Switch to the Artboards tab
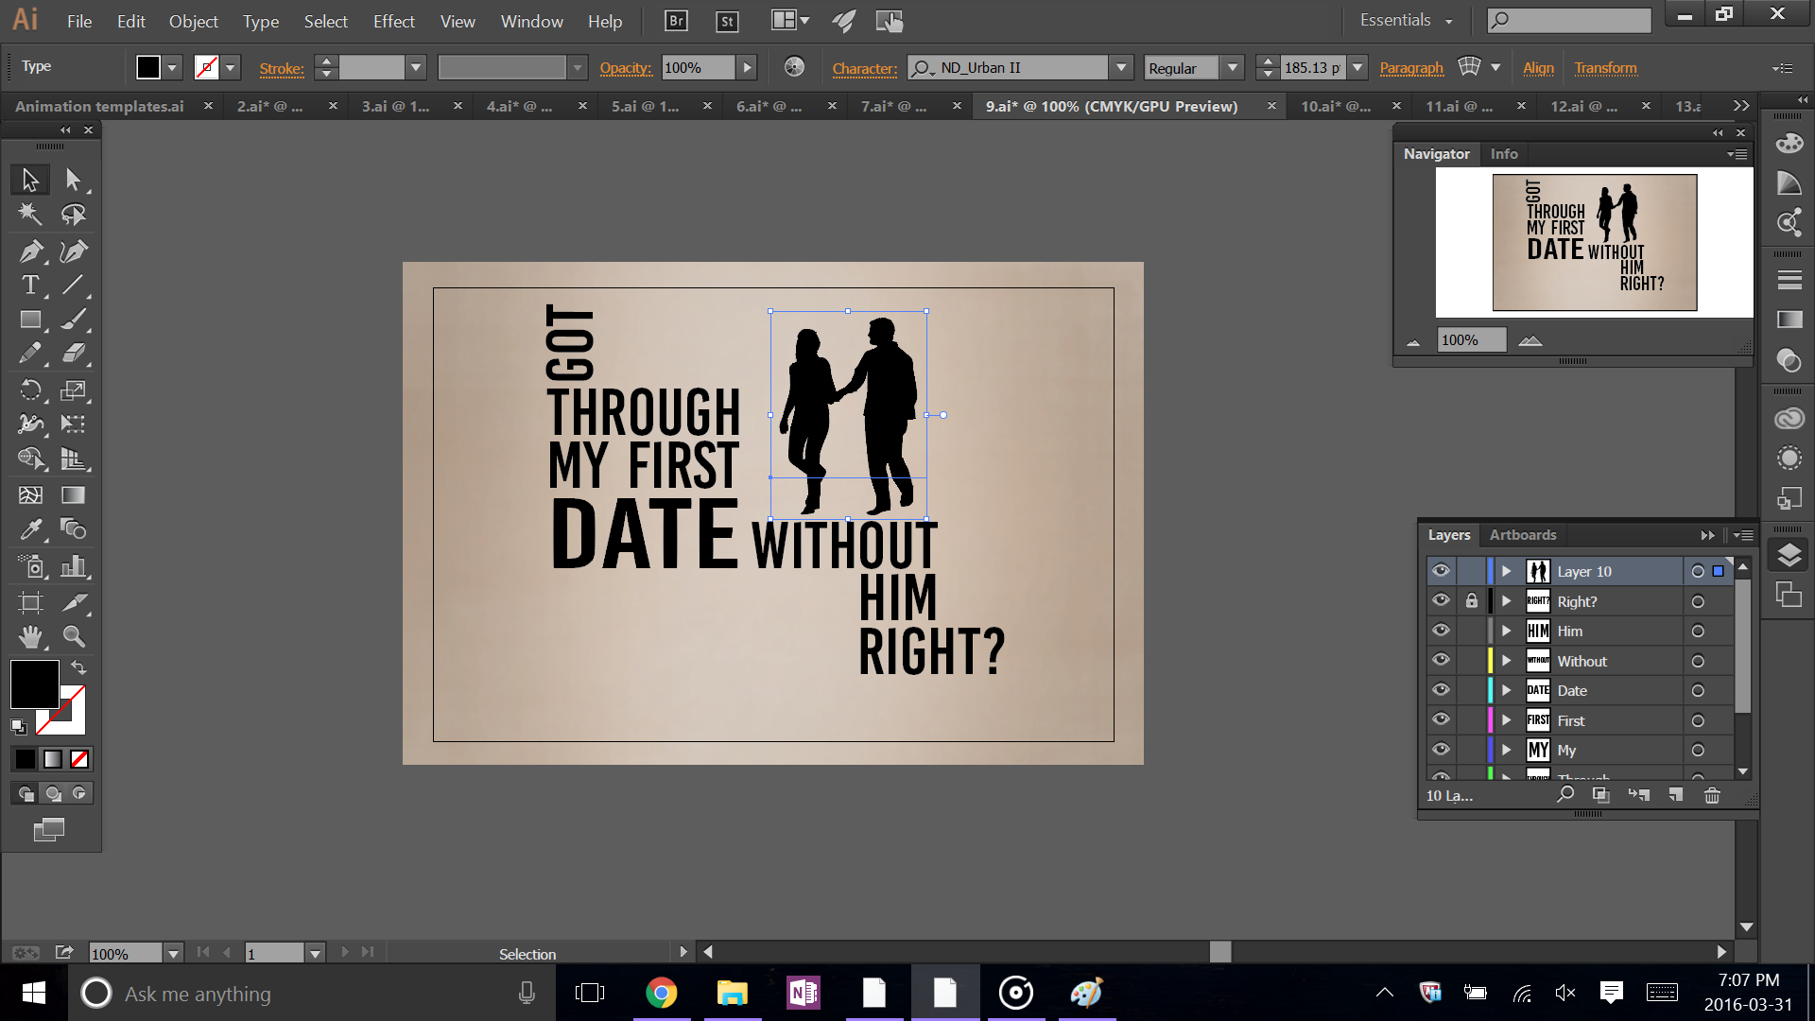Image resolution: width=1815 pixels, height=1021 pixels. point(1522,534)
